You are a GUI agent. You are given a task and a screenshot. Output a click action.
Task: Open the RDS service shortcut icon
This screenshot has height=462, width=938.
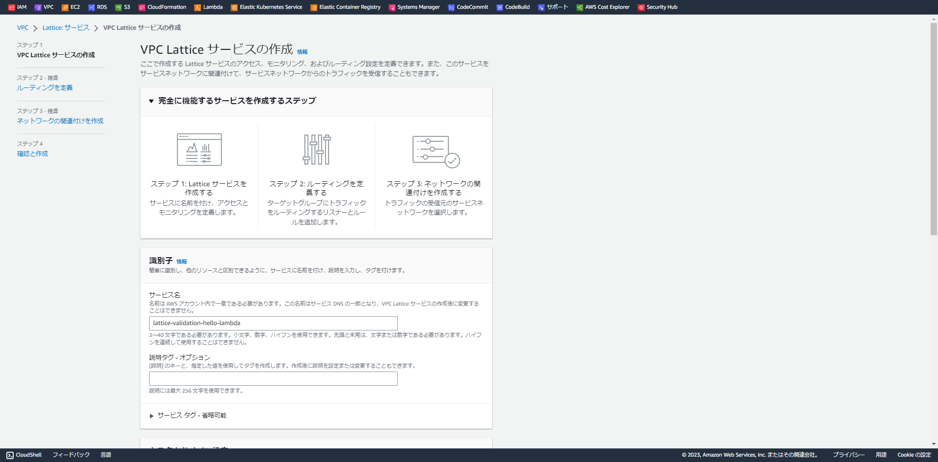pyautogui.click(x=91, y=7)
